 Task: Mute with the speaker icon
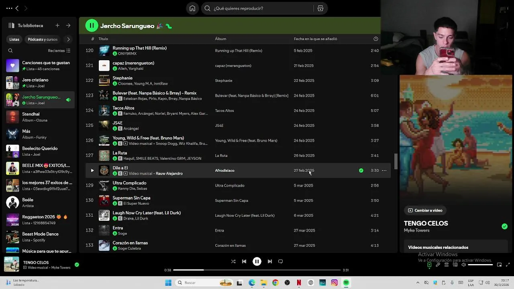tap(463, 265)
